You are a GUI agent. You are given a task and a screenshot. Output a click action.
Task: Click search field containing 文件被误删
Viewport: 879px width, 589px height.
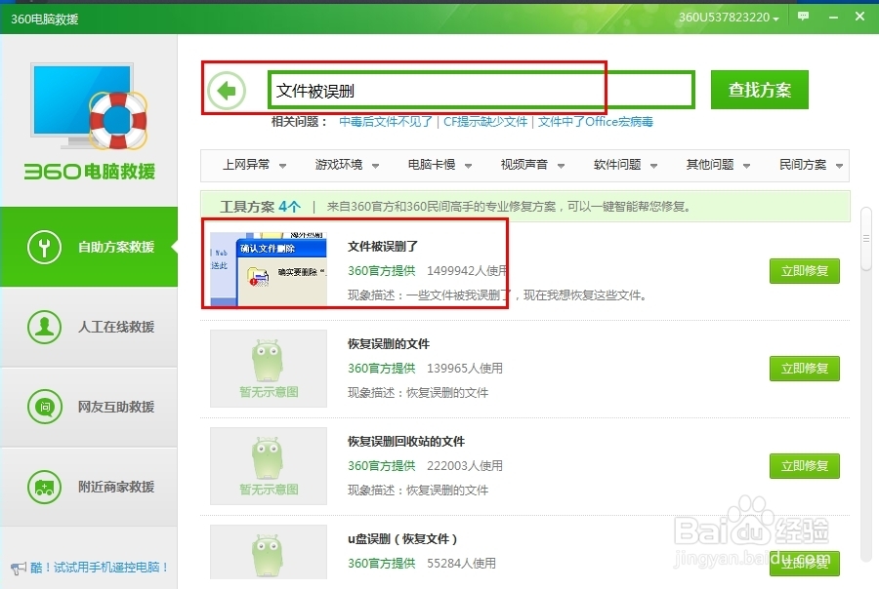point(481,90)
